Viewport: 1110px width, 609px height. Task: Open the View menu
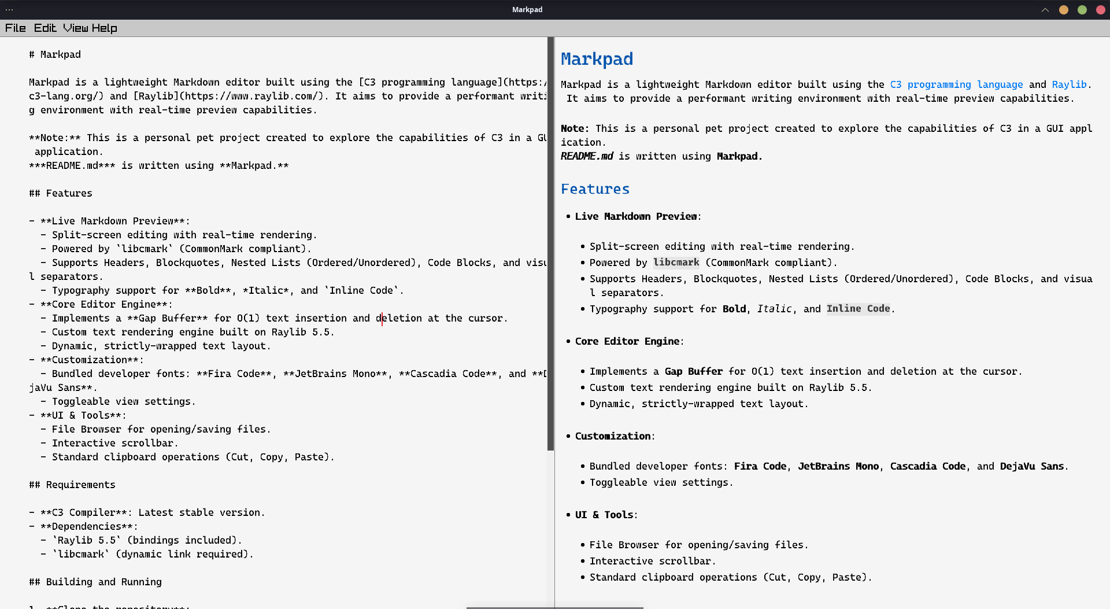tap(76, 28)
